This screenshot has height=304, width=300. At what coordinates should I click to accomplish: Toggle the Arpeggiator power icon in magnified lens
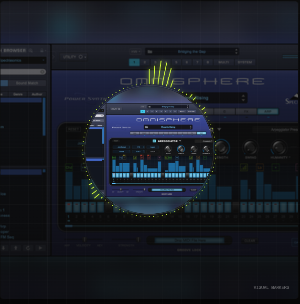click(154, 141)
